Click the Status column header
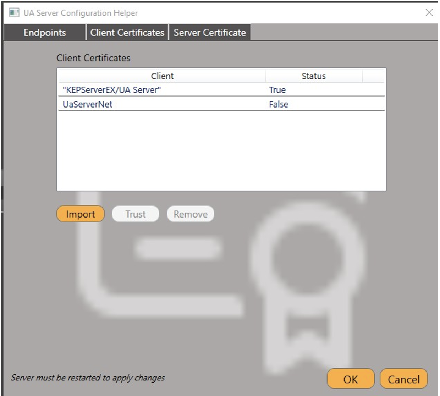The image size is (440, 396). 313,76
